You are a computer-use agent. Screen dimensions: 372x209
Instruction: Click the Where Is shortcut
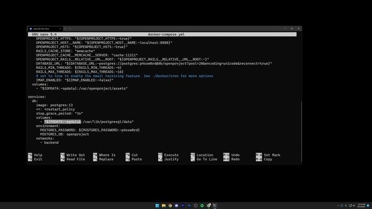point(105,155)
